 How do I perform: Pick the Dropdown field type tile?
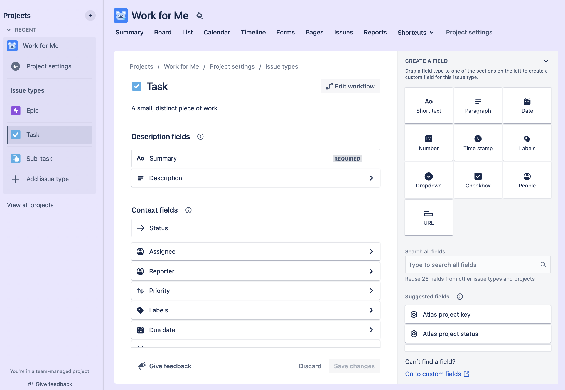(x=429, y=180)
